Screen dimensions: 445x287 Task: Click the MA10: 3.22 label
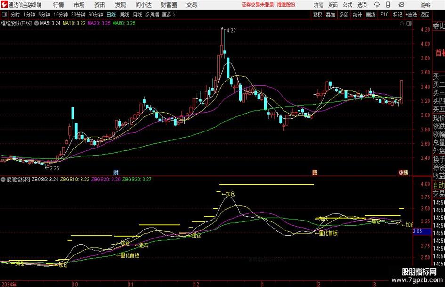tap(74, 23)
